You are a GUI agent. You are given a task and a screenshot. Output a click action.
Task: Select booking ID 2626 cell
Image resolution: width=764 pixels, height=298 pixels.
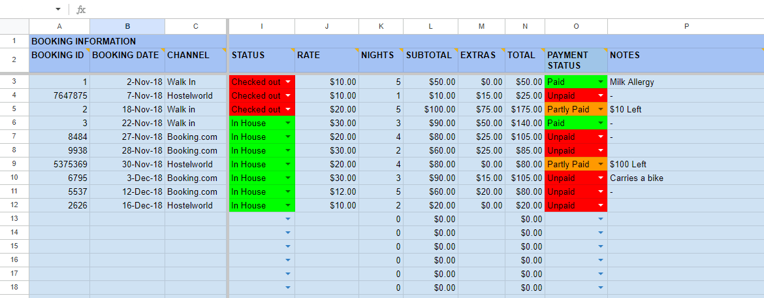click(x=59, y=205)
